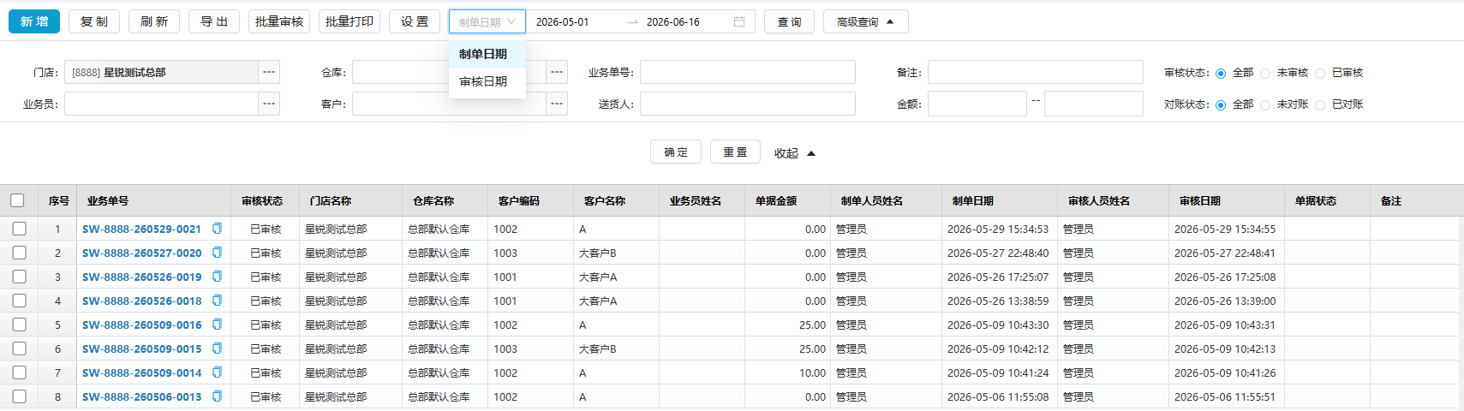The image size is (1464, 411).
Task: Click start date field 2026-05-01
Action: pos(576,21)
